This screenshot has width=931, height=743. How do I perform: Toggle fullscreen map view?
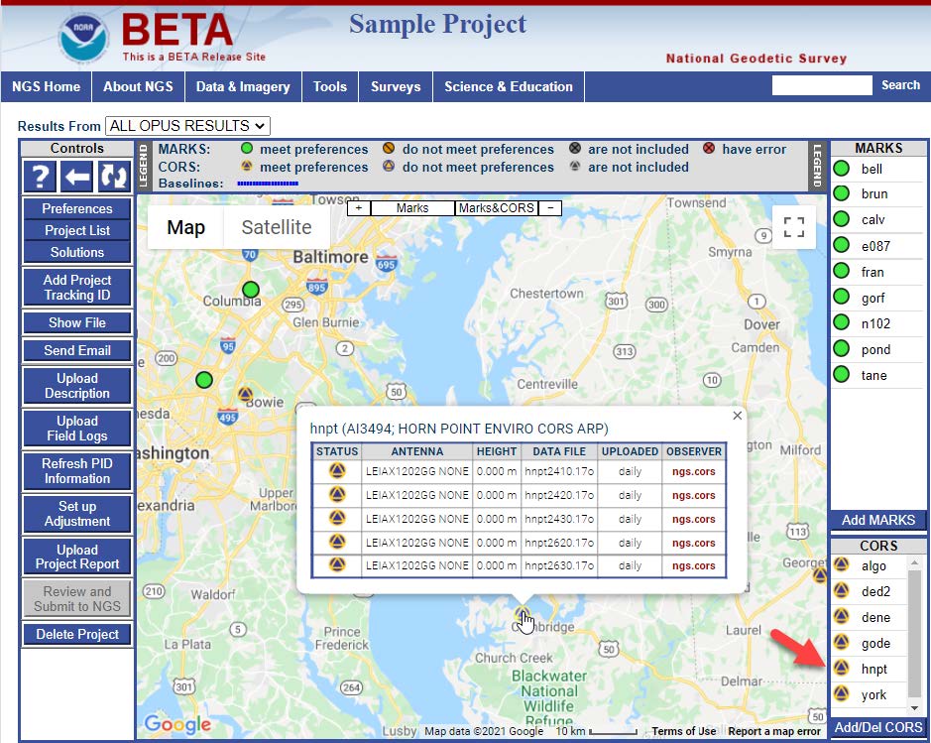(x=793, y=227)
